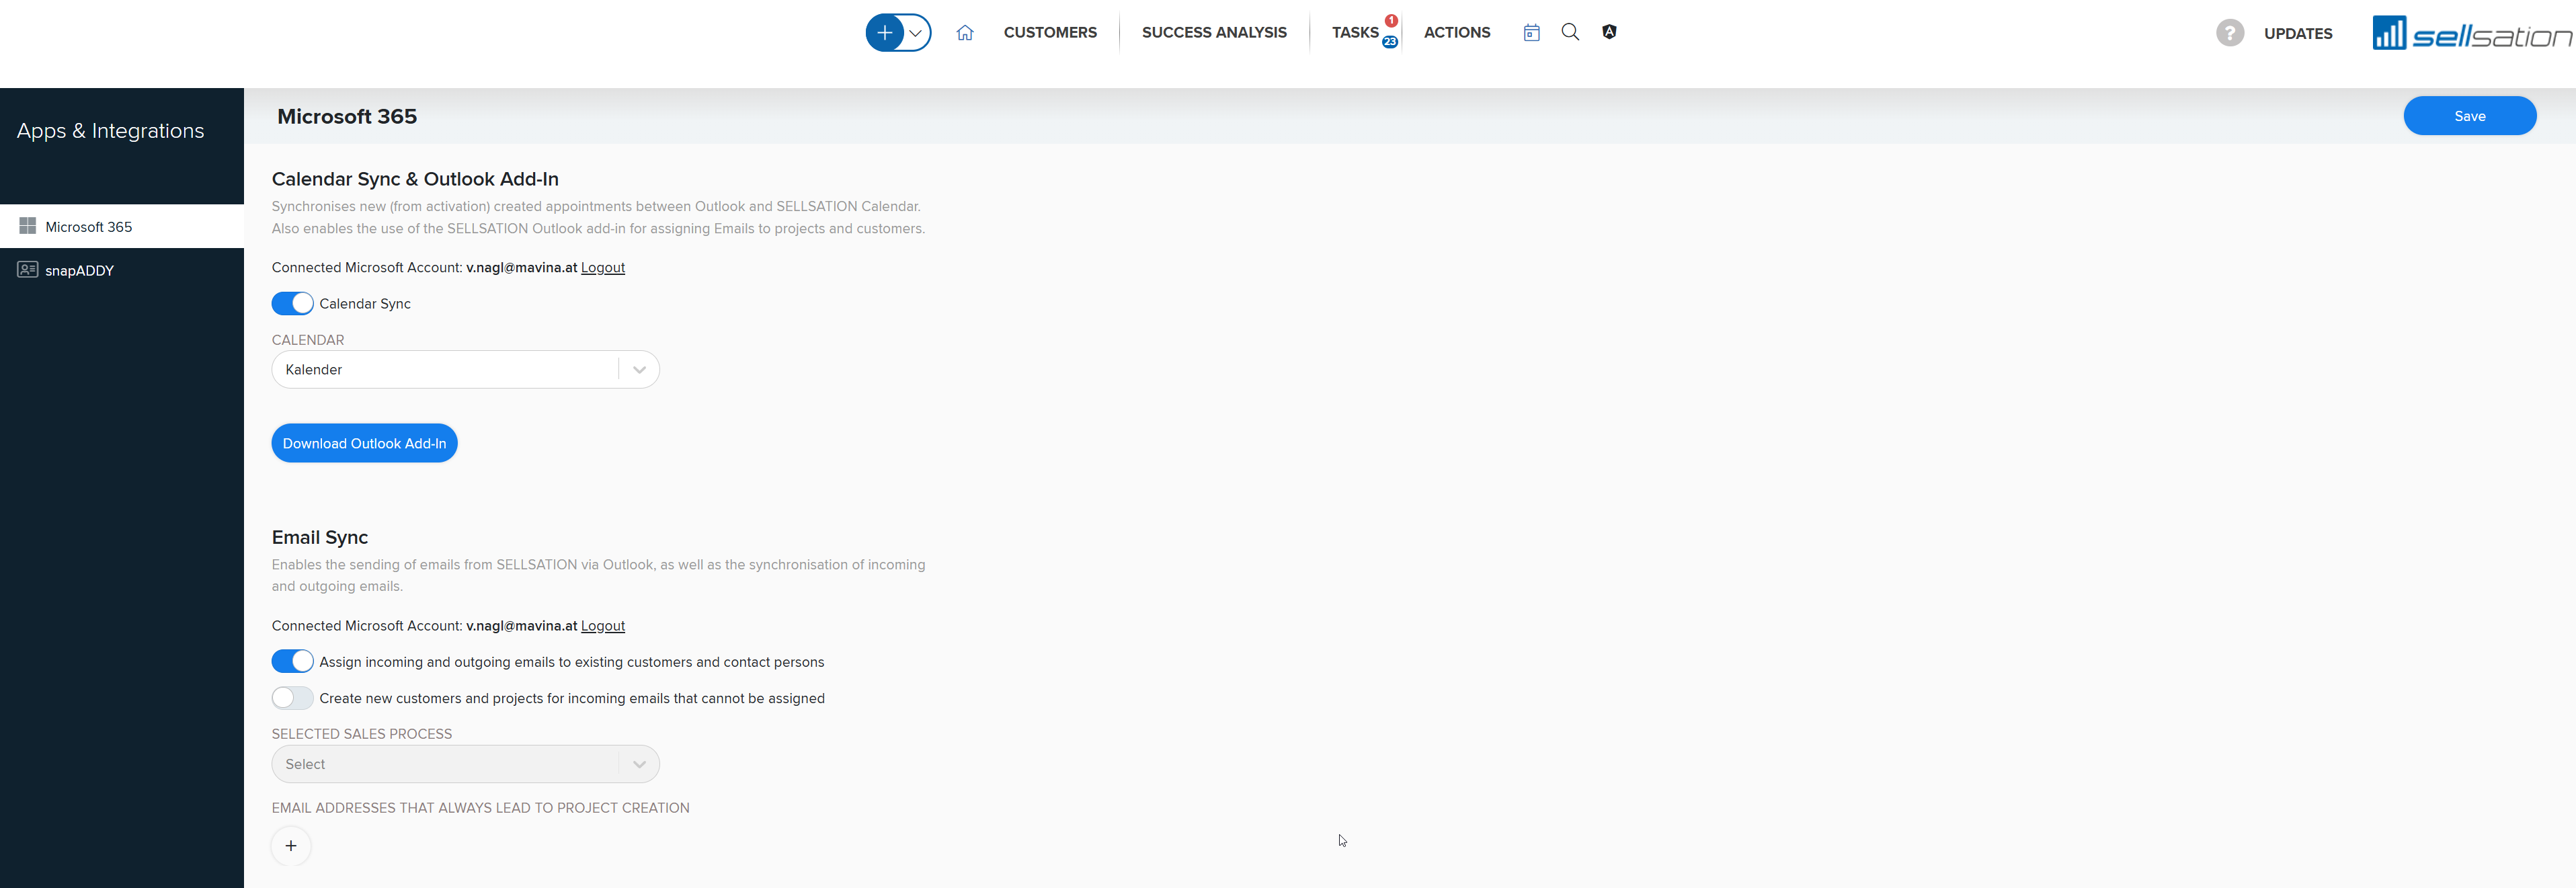Click the Kalender dropdown chevron arrow

639,369
